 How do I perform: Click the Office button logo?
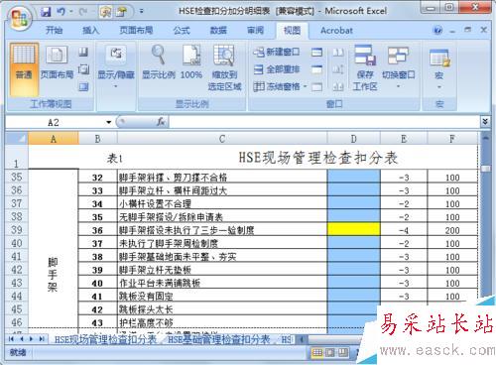tap(19, 18)
